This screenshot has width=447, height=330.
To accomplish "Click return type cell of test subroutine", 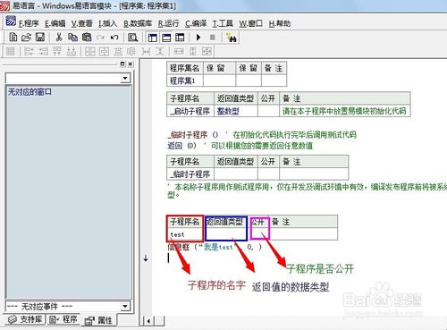I will point(226,234).
